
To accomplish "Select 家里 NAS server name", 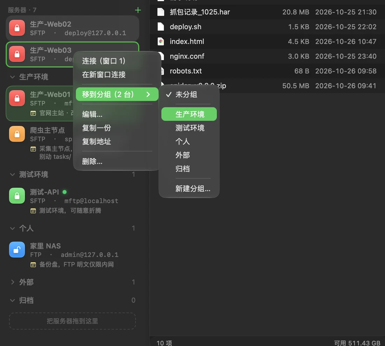I will (x=45, y=246).
